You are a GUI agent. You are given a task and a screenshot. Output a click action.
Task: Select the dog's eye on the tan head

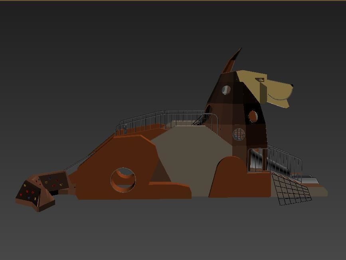260,79
